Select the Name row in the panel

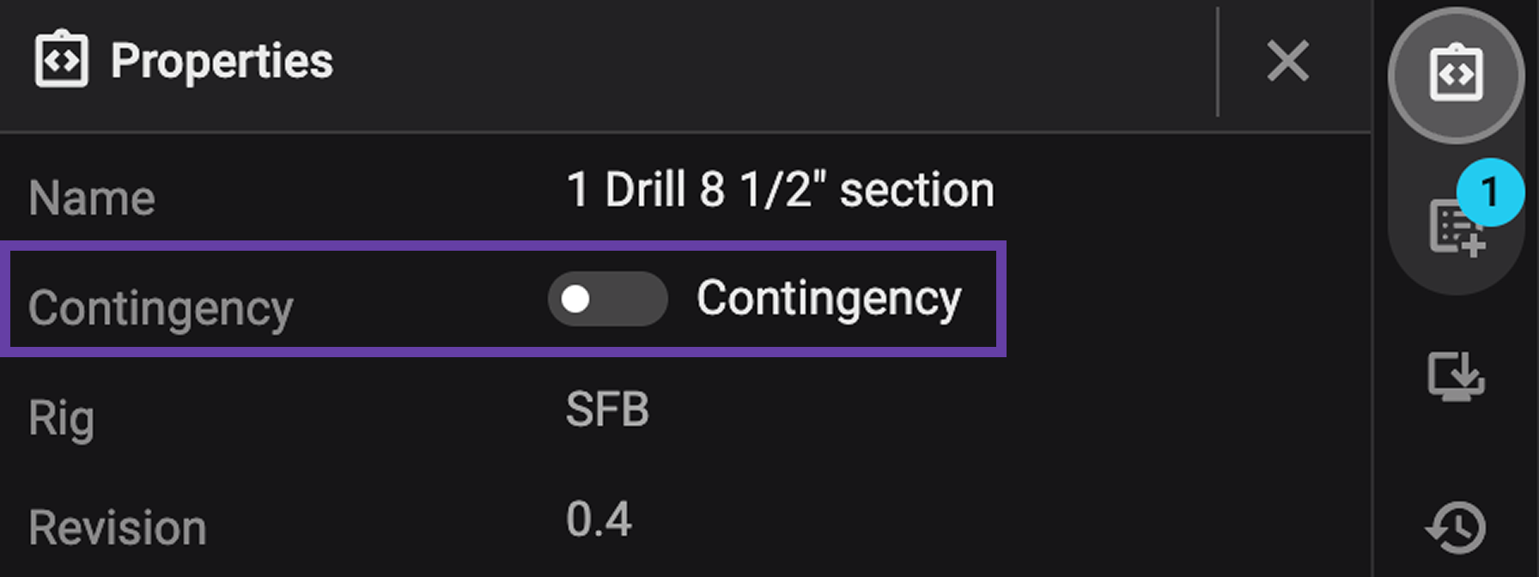pos(91,197)
